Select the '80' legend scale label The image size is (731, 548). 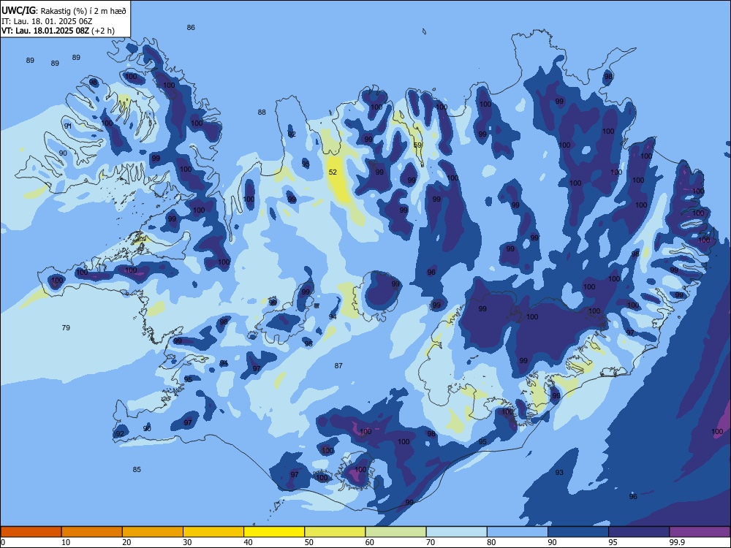tap(492, 542)
